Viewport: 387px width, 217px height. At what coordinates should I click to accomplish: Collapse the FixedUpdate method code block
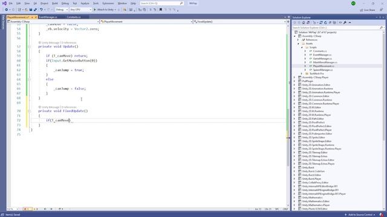30,111
